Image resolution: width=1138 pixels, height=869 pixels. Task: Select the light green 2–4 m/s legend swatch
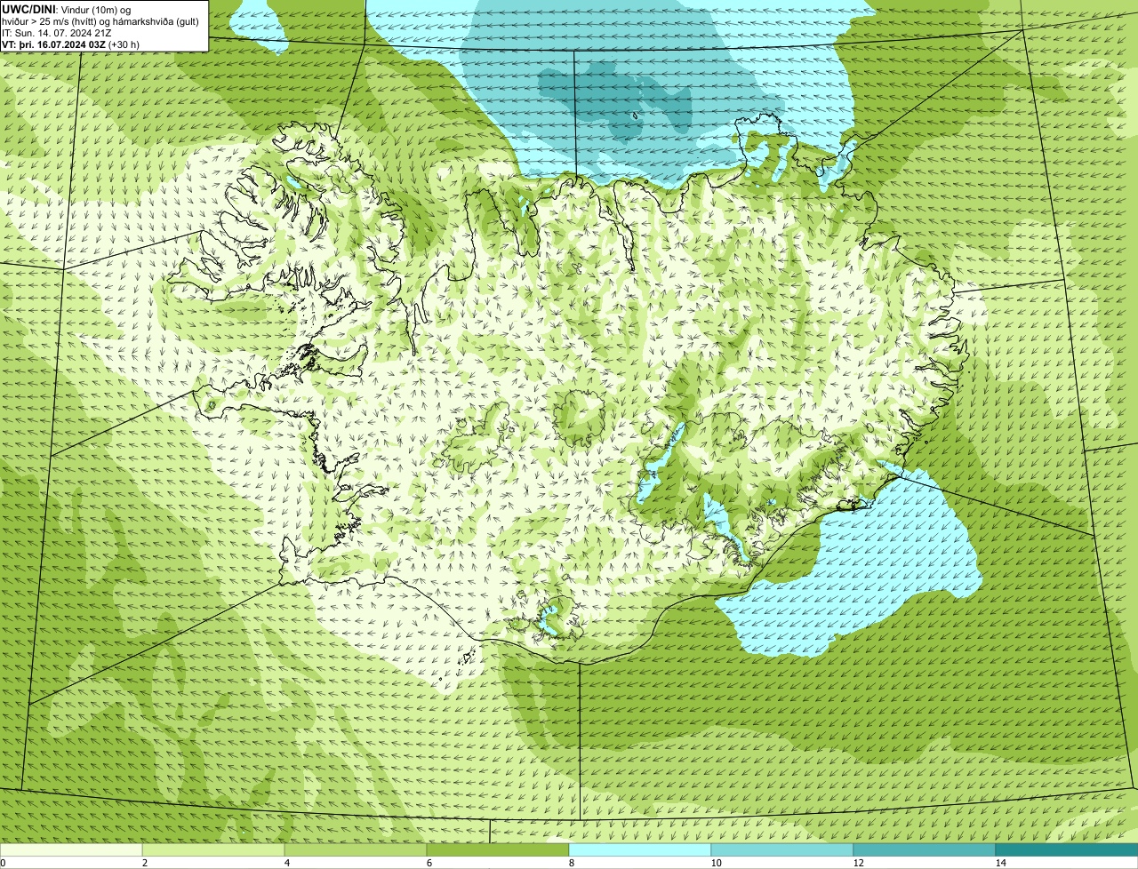click(213, 849)
